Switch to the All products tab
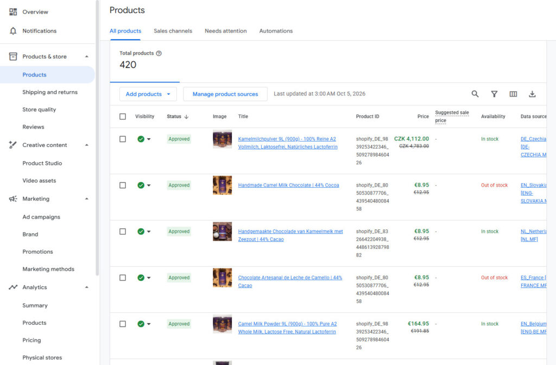This screenshot has width=556, height=365. coord(125,31)
